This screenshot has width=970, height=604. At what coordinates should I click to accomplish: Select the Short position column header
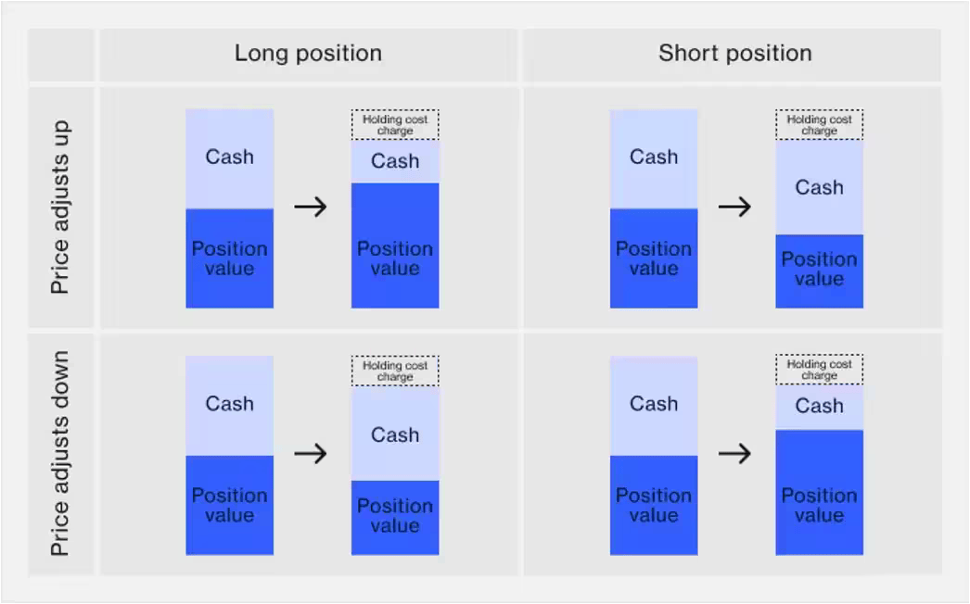click(734, 54)
